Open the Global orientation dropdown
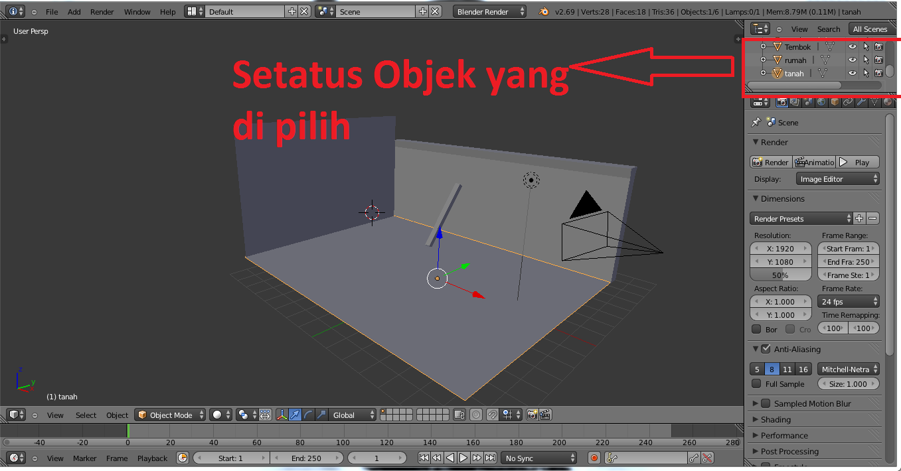This screenshot has width=901, height=471. [x=353, y=415]
